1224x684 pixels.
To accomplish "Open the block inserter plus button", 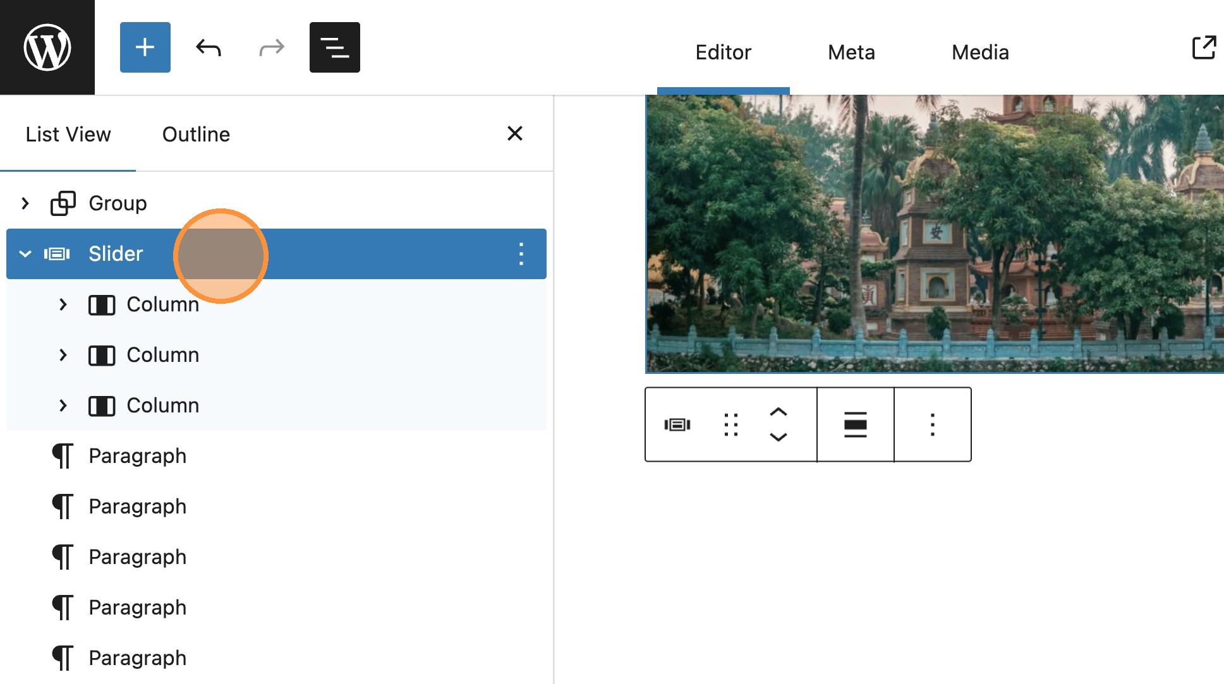I will 145,47.
